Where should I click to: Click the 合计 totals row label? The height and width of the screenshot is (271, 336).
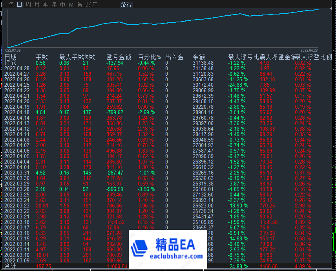10,266
